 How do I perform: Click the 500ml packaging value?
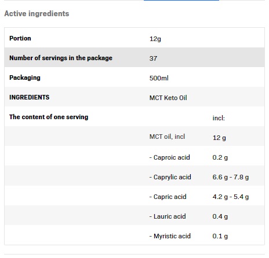click(x=159, y=78)
